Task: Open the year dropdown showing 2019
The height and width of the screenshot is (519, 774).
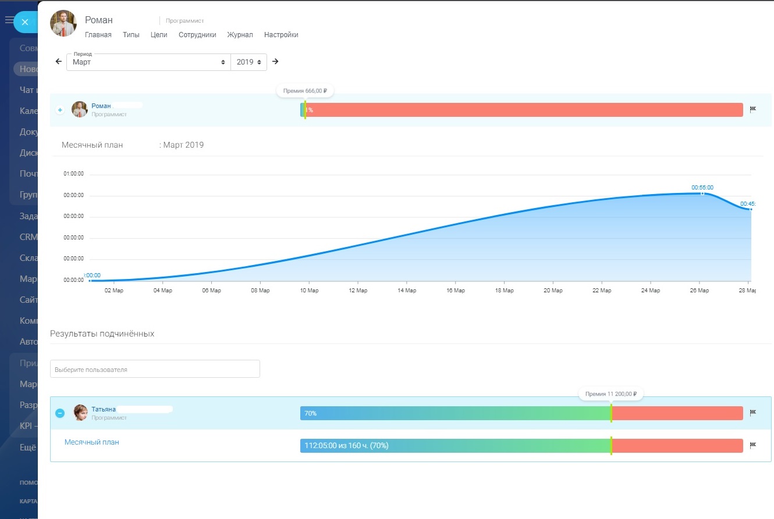Action: pos(248,62)
